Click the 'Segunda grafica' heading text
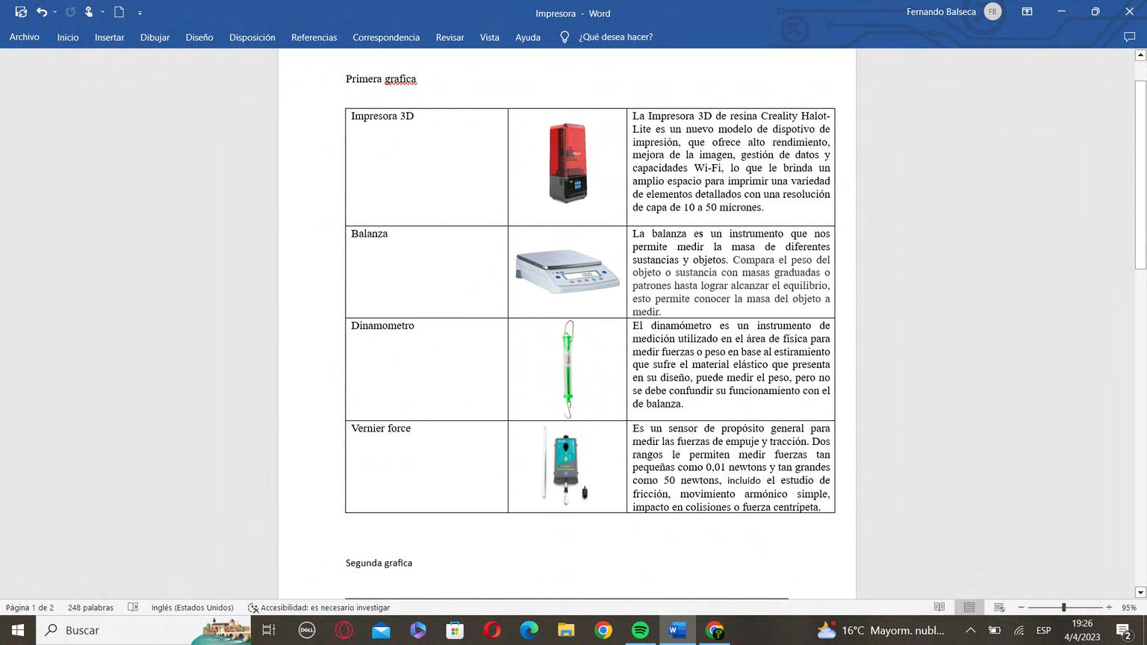Screen dimensions: 1147x645 [379, 563]
